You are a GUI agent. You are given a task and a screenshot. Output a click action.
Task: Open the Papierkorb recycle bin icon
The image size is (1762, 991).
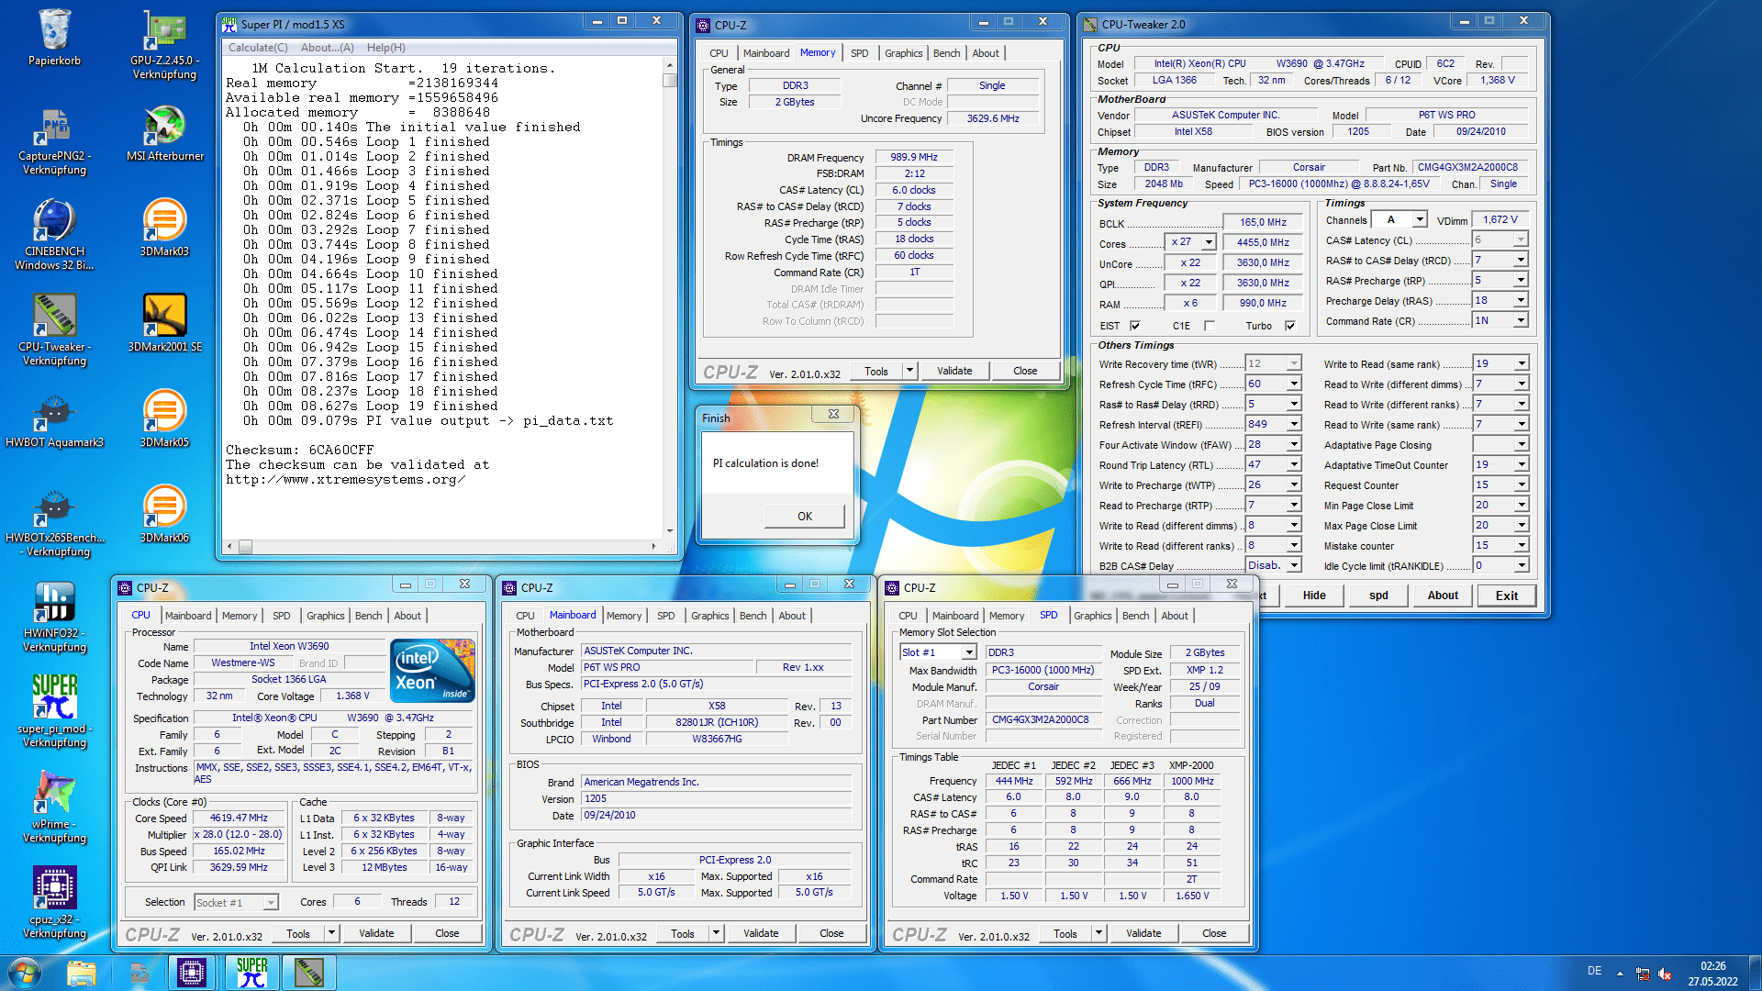click(54, 39)
